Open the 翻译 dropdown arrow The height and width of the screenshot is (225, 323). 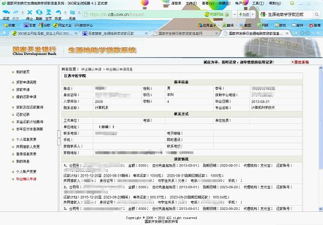coord(236,25)
